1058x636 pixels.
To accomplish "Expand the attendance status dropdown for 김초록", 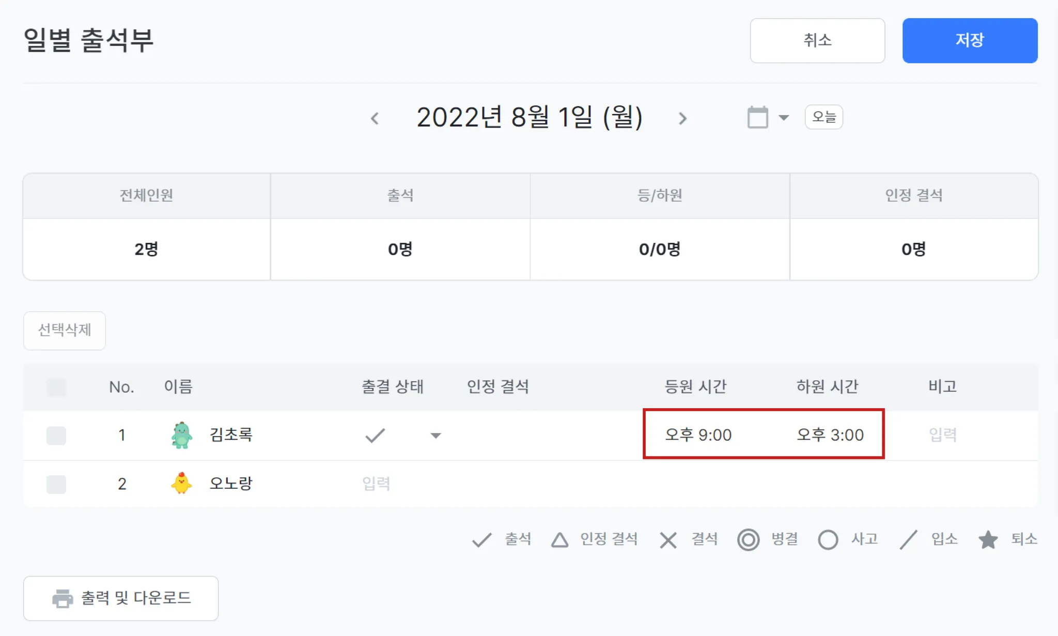I will [436, 436].
